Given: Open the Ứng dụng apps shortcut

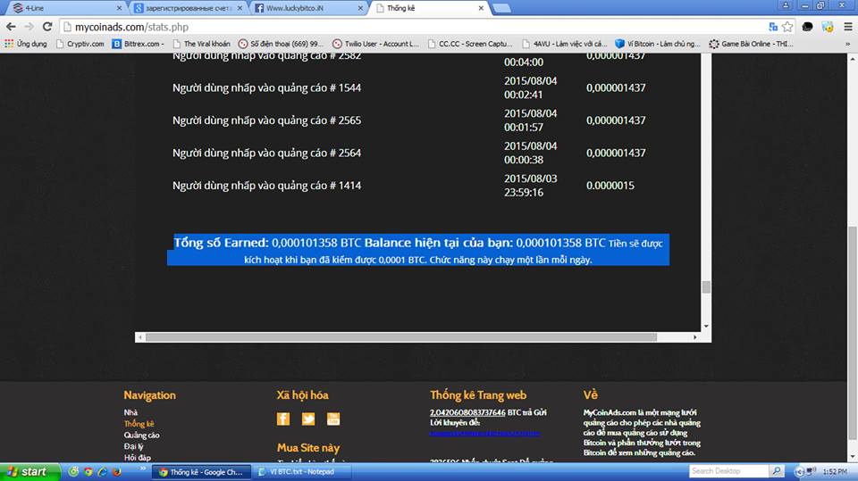Looking at the screenshot, I should 26,44.
